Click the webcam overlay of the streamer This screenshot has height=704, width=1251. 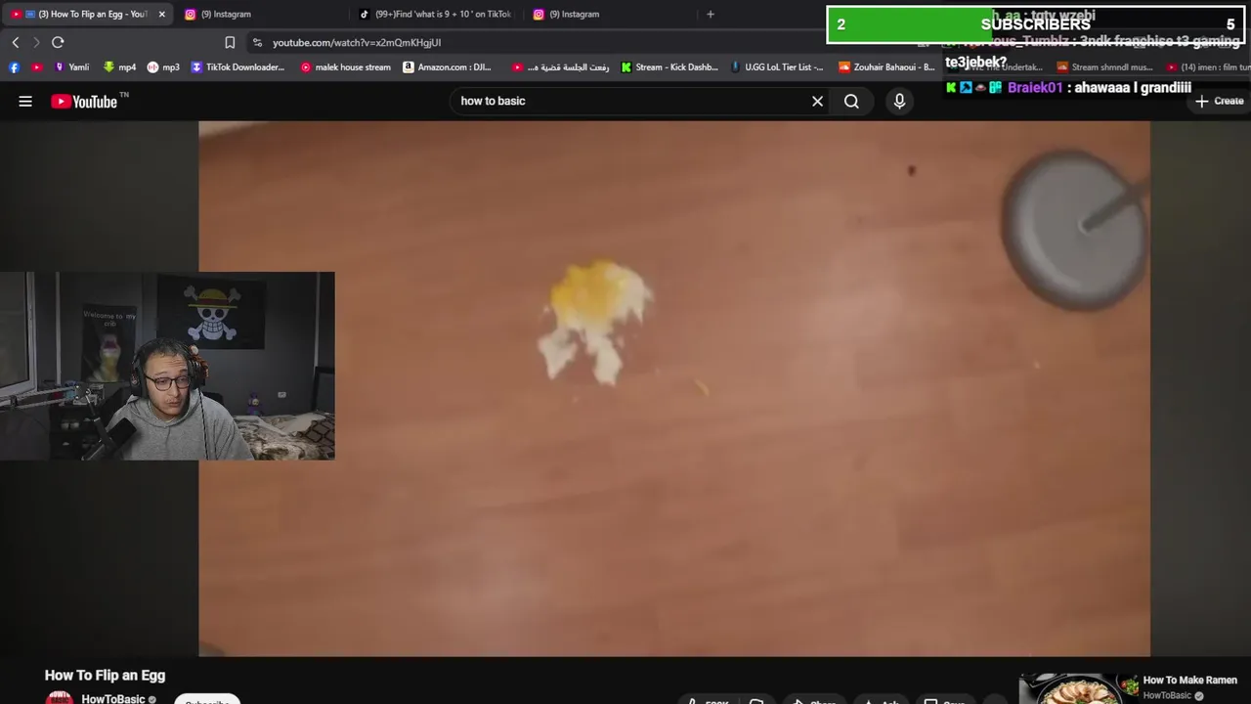(167, 366)
